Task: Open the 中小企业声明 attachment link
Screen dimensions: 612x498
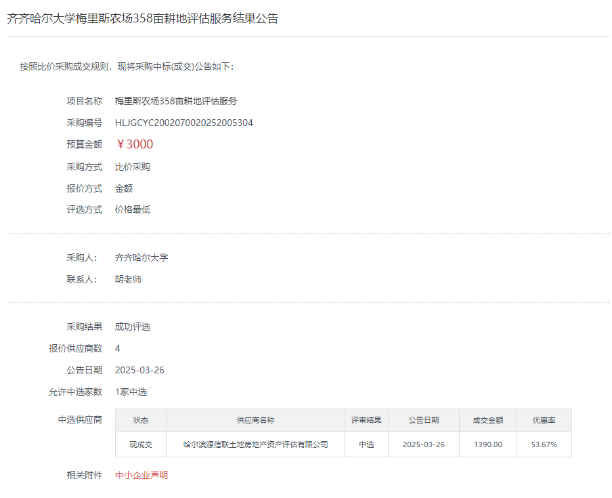Action: pos(141,475)
